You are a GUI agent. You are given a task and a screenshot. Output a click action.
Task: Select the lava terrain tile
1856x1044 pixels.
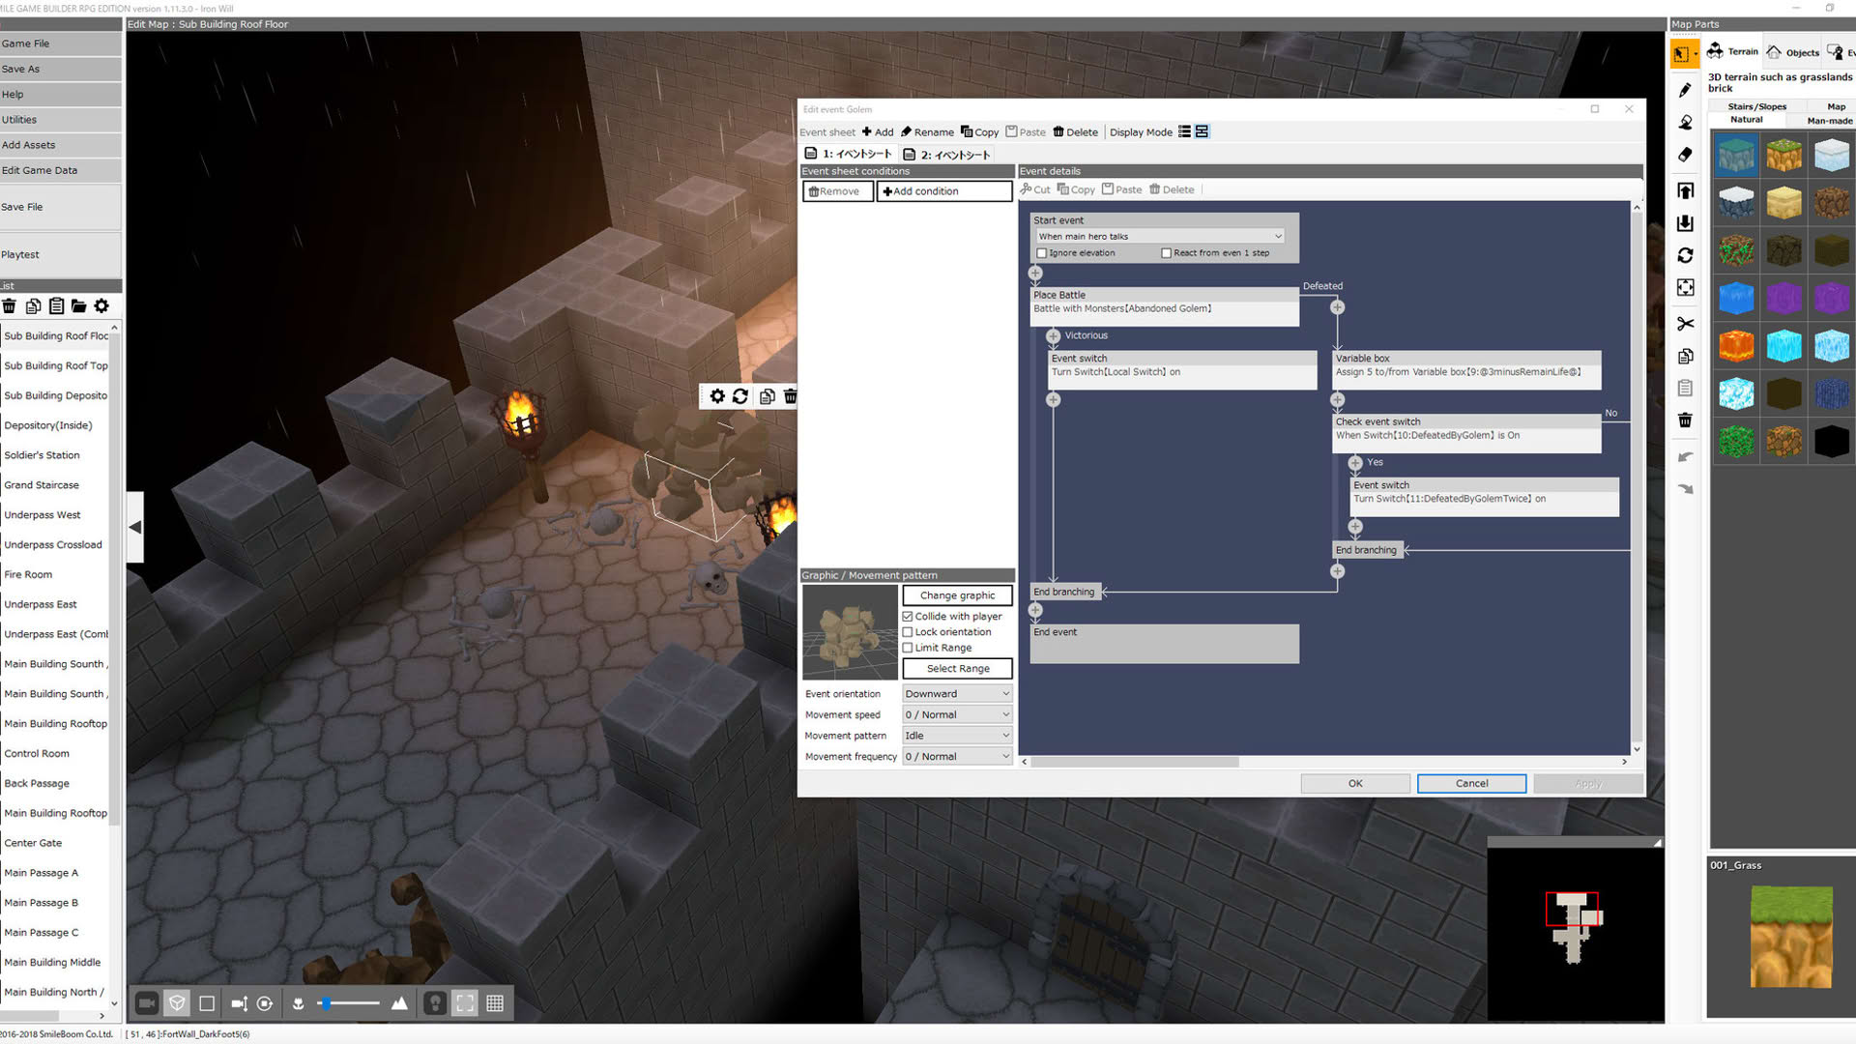tap(1736, 345)
